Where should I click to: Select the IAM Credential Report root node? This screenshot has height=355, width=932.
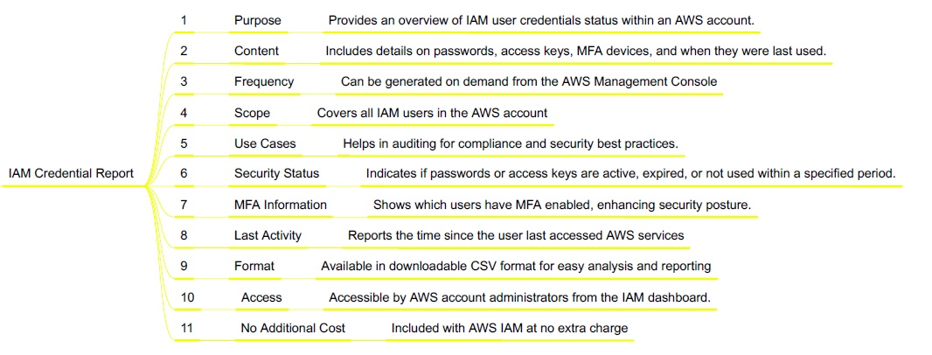(71, 173)
